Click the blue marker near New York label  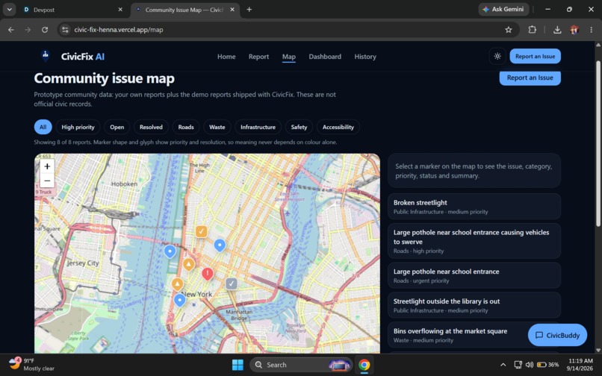coord(180,300)
